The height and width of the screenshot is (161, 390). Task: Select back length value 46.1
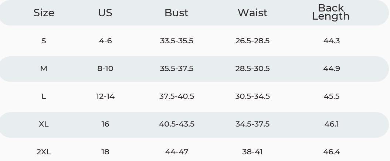[x=332, y=124]
